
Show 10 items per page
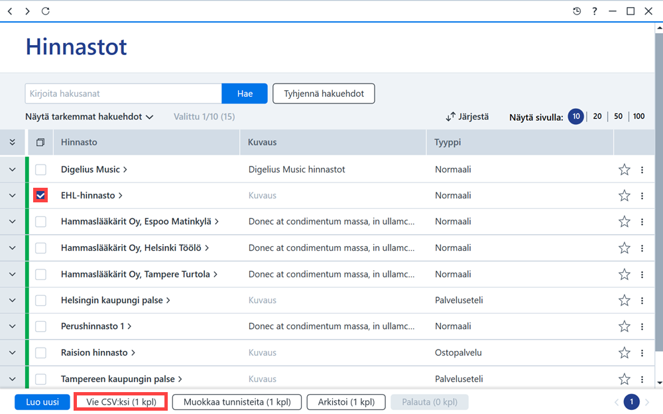(576, 116)
